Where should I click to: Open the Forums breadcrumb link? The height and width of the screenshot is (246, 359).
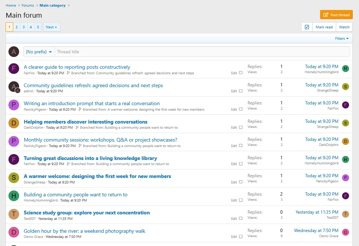[x=28, y=5]
